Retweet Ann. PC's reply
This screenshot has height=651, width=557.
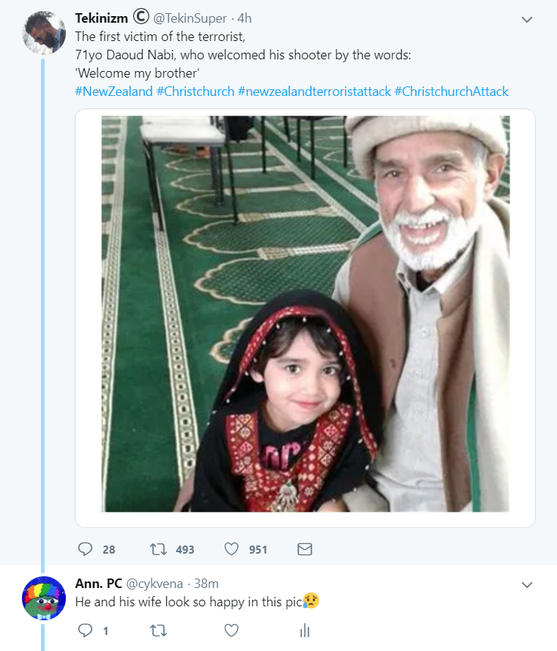157,630
